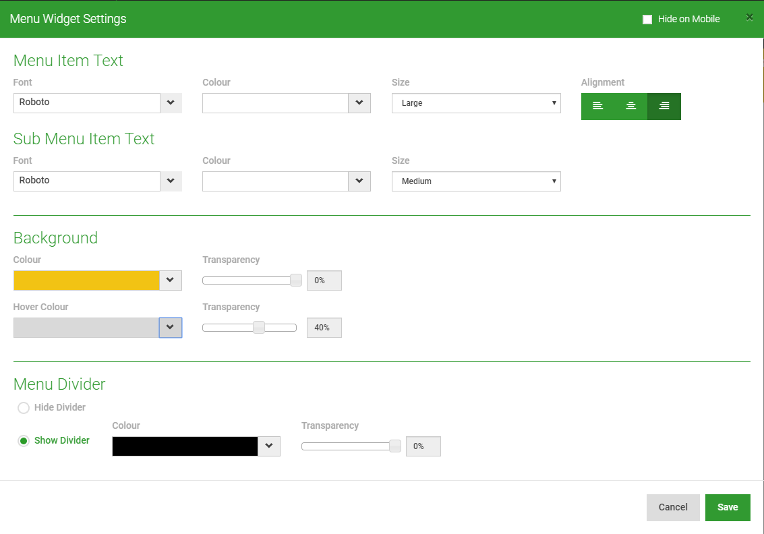Click Sub Menu Item Roboto font field
Viewport: 764px width, 534px height.
pyautogui.click(x=87, y=181)
